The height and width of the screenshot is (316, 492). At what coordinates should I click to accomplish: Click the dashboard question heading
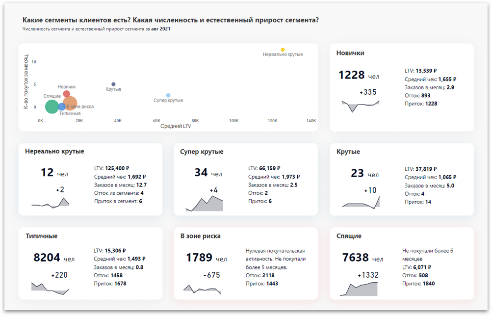[x=171, y=20]
